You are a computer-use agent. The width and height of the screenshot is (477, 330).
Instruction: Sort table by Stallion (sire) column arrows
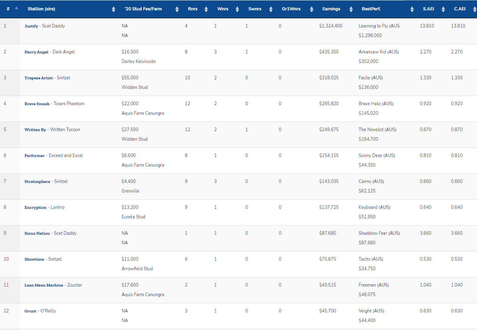point(113,9)
